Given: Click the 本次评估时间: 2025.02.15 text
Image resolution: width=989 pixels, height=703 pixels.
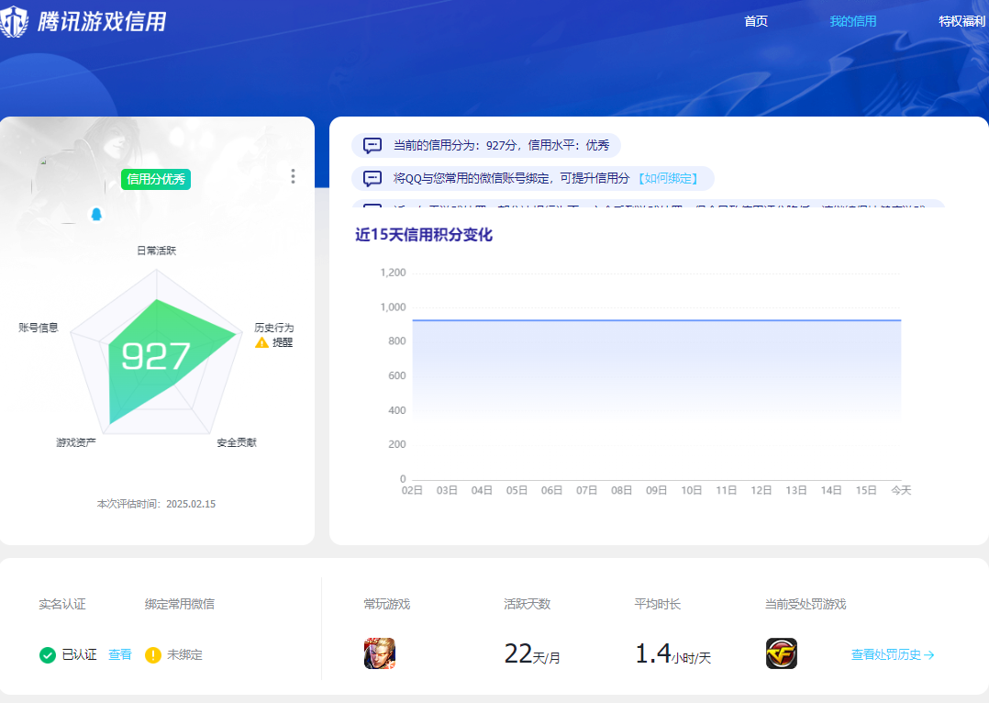Looking at the screenshot, I should 156,504.
